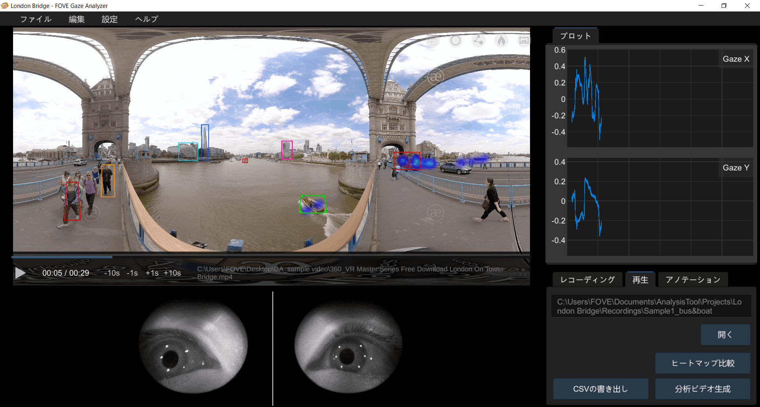Click the ヒートマップ比較 button
The image size is (760, 407).
click(x=703, y=363)
